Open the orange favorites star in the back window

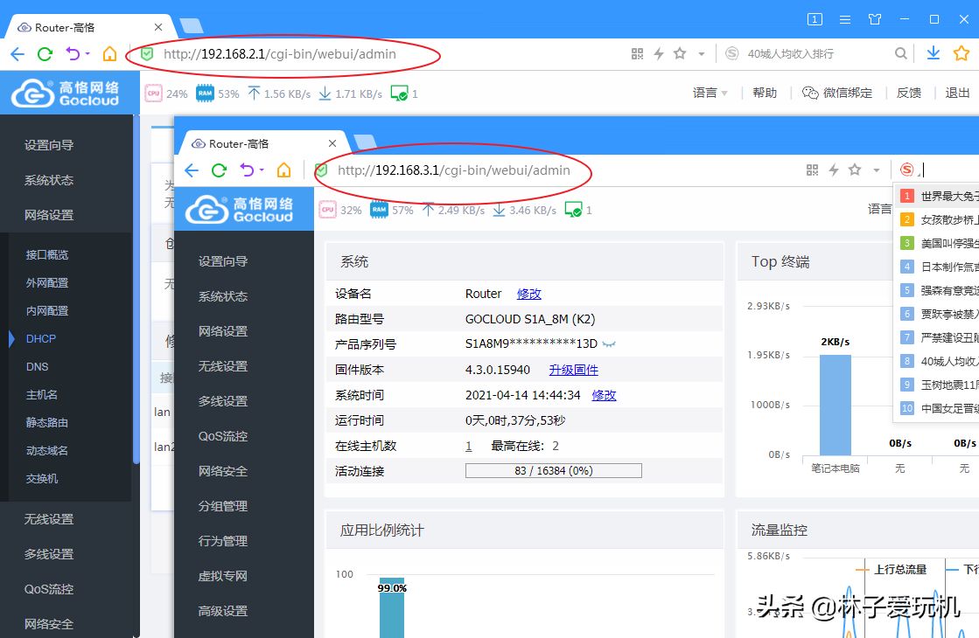click(962, 53)
